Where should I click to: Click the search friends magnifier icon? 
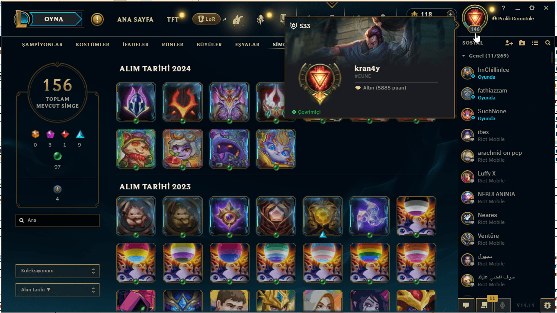tap(548, 43)
